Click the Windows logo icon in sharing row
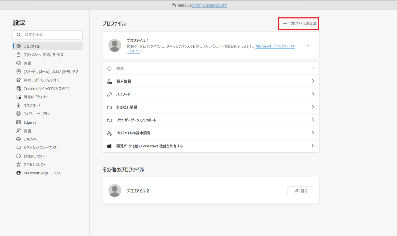 pyautogui.click(x=109, y=146)
